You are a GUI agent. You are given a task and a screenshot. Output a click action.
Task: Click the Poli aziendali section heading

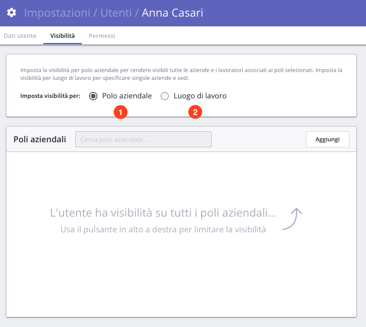(40, 139)
